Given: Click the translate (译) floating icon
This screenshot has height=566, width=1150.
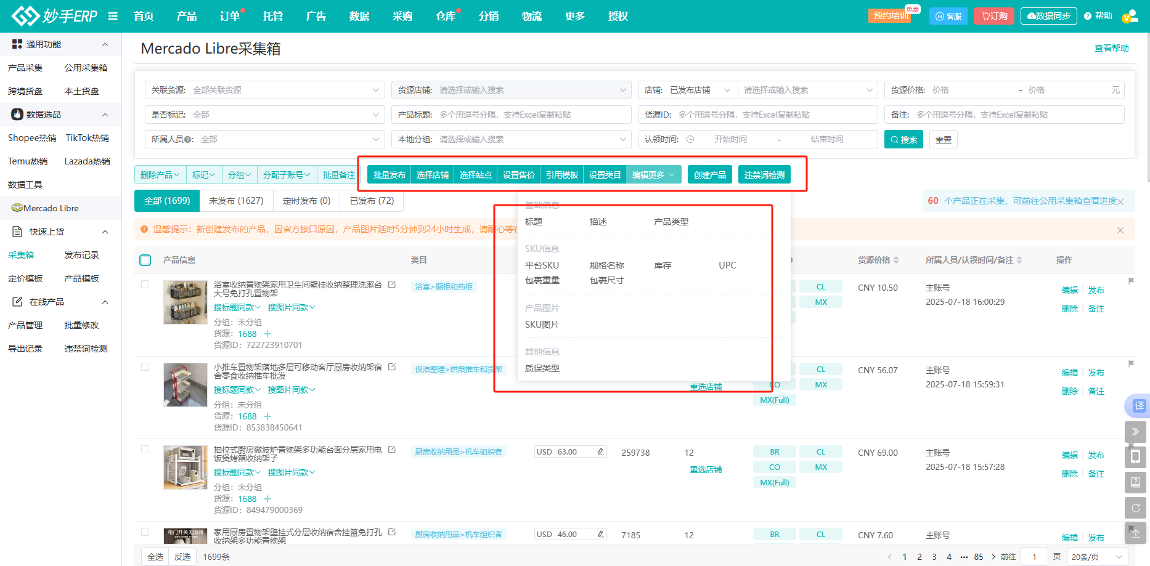Looking at the screenshot, I should pos(1138,406).
